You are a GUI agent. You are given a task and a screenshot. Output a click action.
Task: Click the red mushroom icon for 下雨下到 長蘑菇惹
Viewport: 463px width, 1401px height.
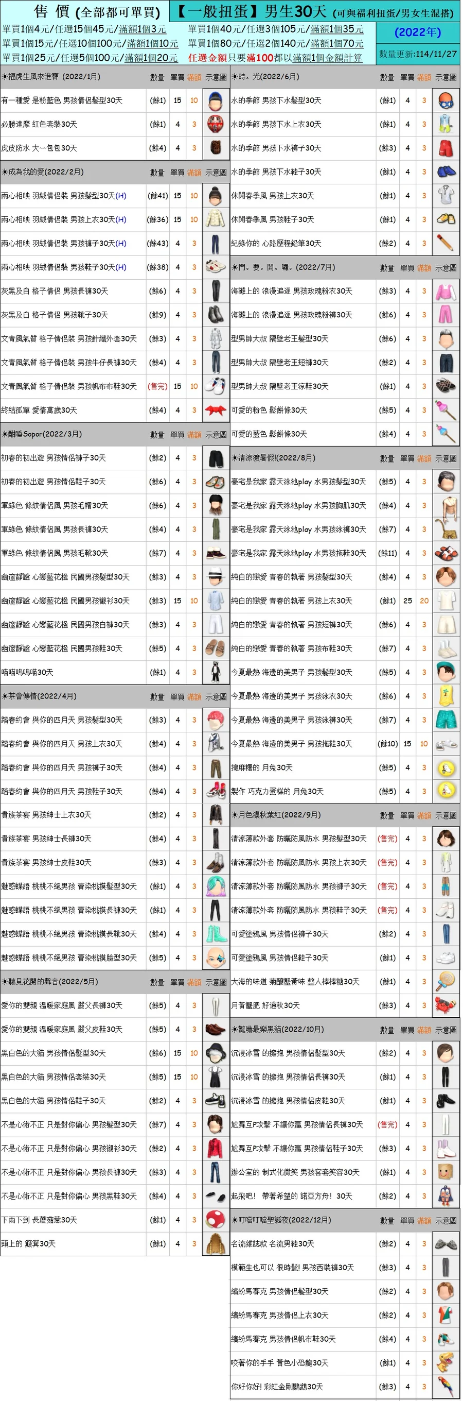pos(215,1220)
